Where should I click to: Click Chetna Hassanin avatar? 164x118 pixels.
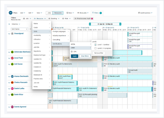(x=12, y=82)
